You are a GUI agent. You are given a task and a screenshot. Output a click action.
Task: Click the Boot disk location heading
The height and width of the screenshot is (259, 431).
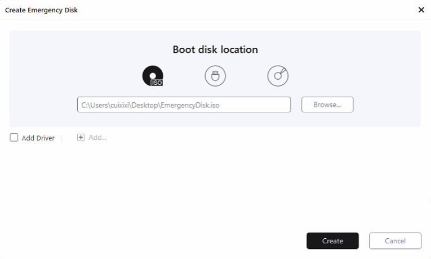coord(215,49)
